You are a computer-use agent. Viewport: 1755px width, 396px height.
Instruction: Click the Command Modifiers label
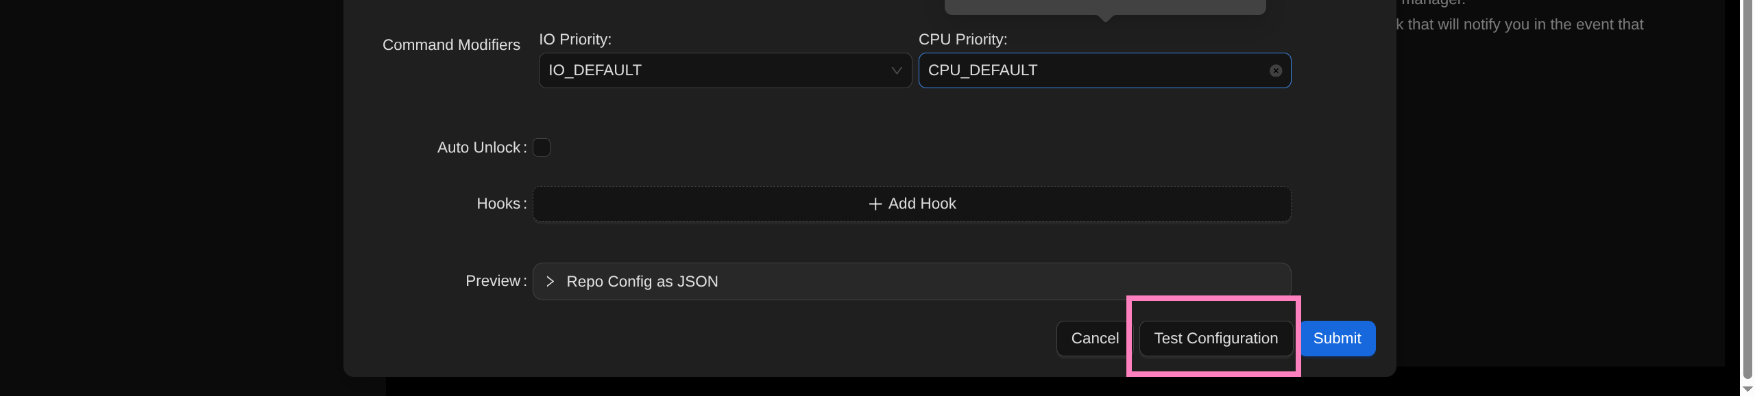tap(451, 44)
